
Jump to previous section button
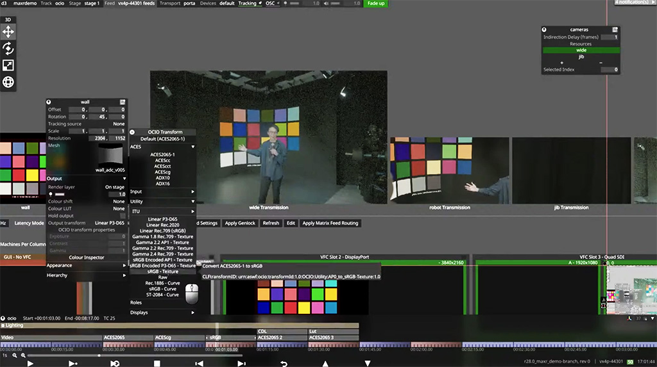(199, 363)
